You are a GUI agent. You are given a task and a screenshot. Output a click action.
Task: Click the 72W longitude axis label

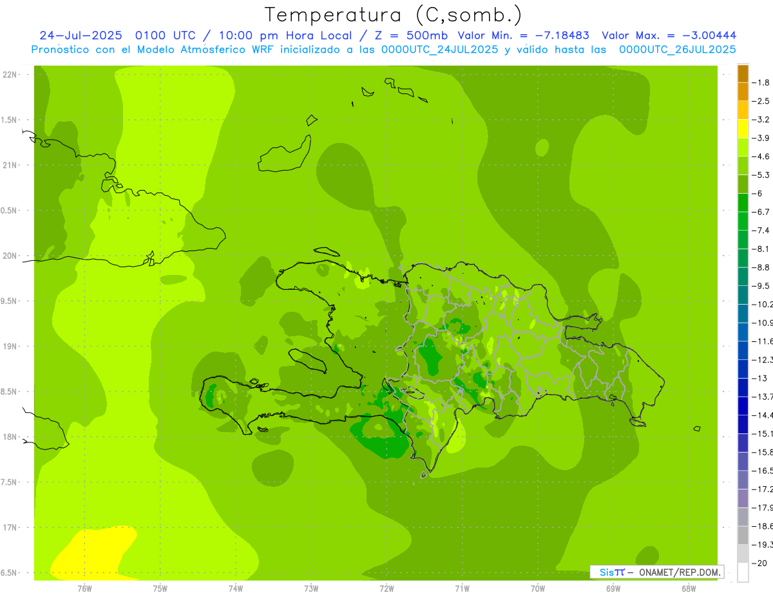click(386, 588)
